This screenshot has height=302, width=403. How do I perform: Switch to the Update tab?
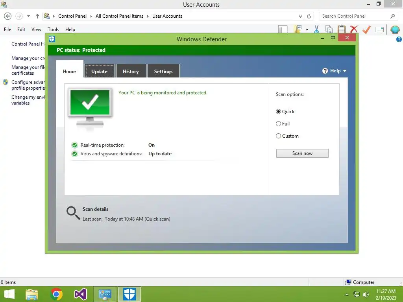click(x=100, y=71)
